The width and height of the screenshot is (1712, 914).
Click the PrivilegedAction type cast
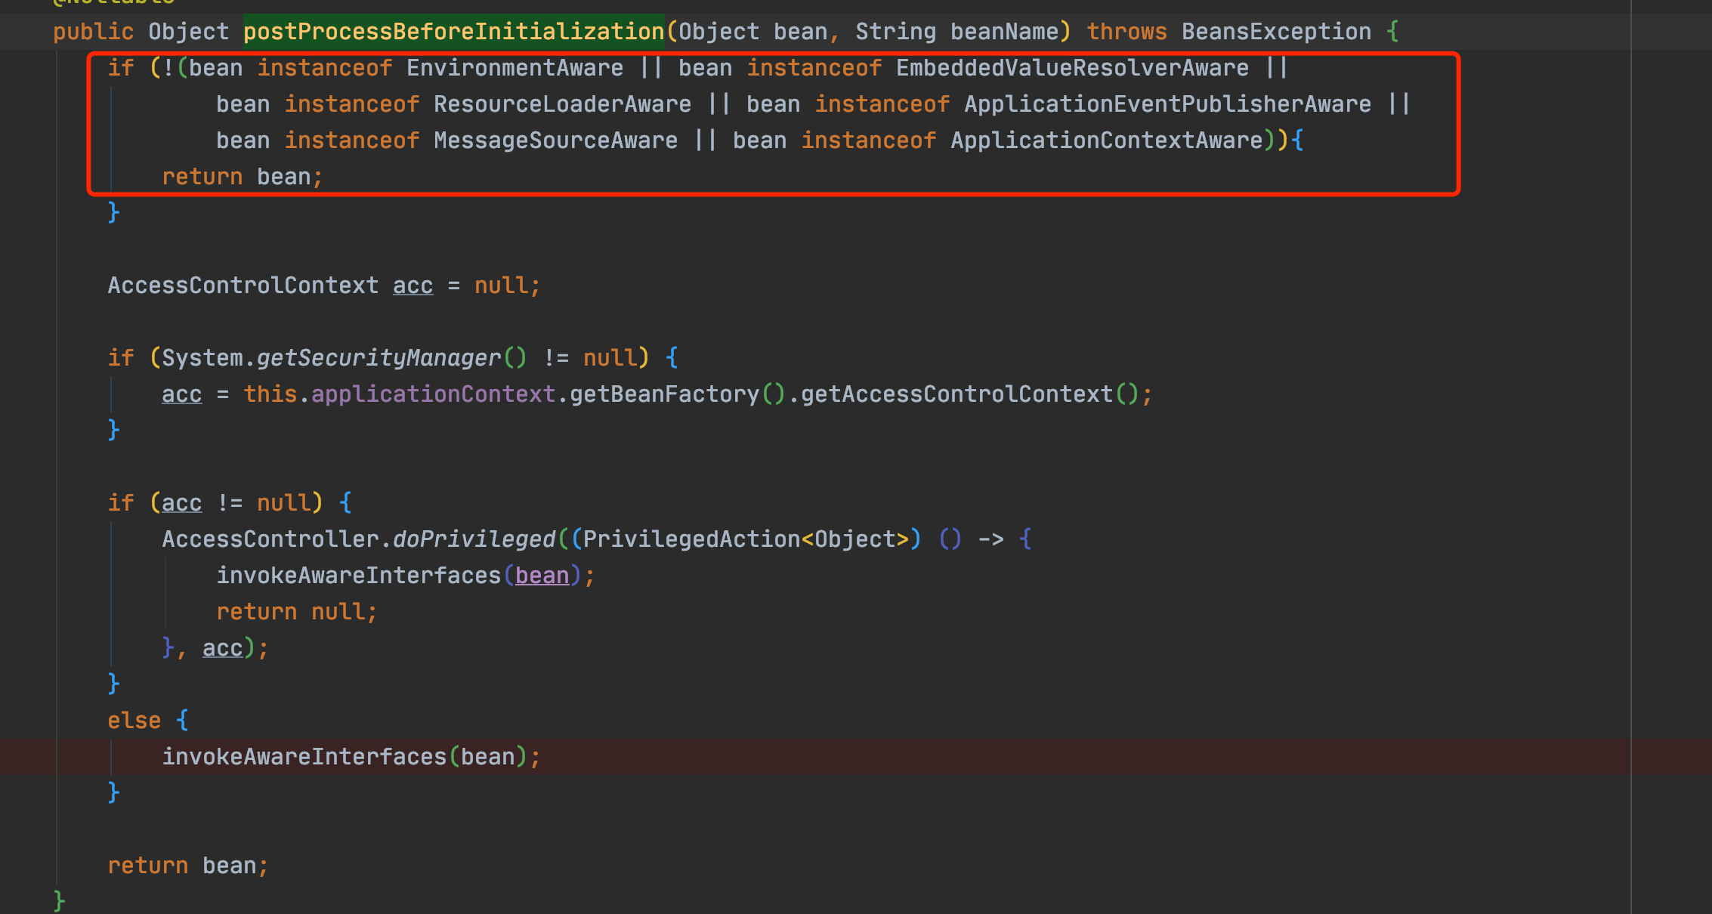(x=691, y=539)
